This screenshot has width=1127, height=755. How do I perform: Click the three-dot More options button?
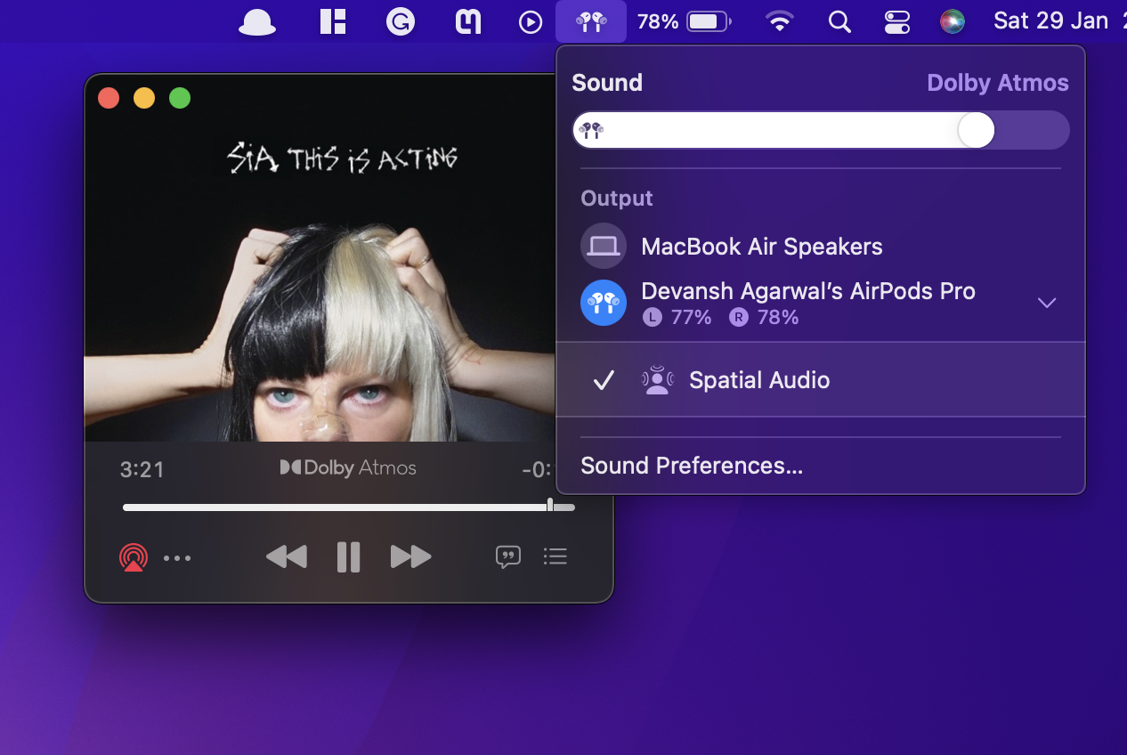(177, 558)
